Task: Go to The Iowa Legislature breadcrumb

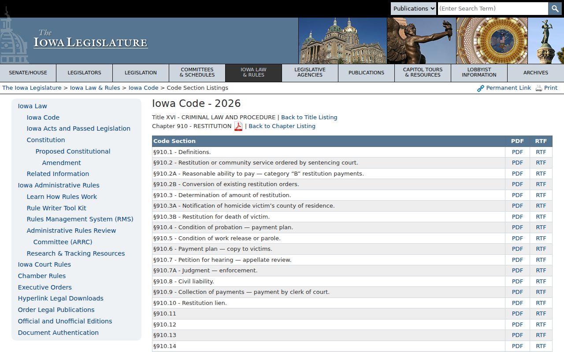Action: point(32,88)
